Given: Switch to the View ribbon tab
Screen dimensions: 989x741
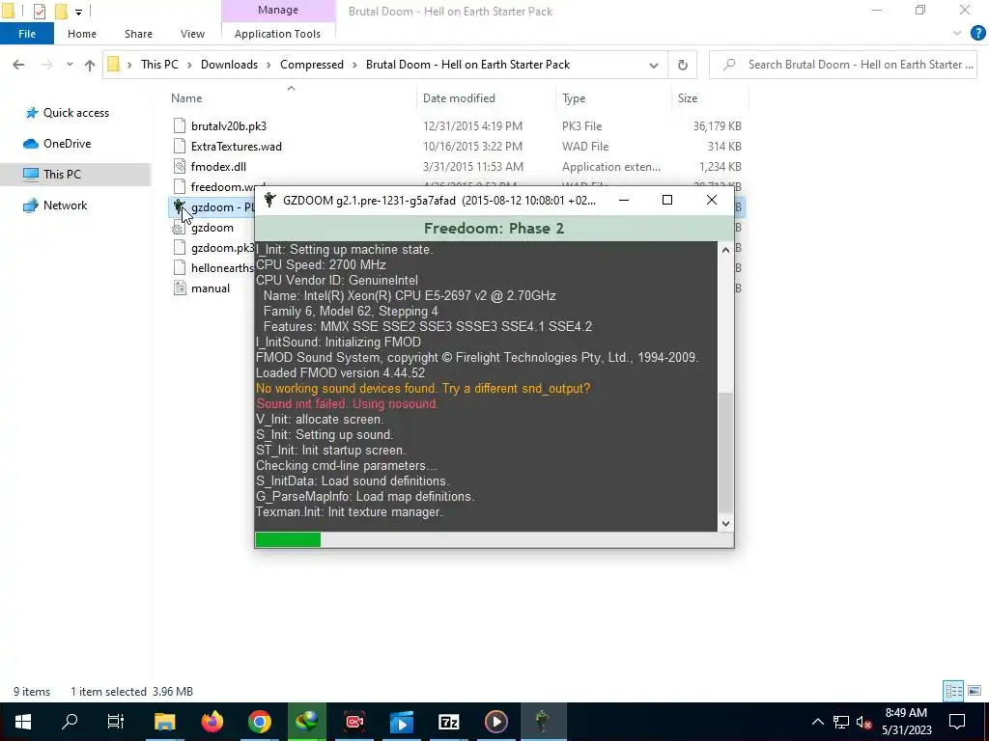Looking at the screenshot, I should tap(192, 34).
